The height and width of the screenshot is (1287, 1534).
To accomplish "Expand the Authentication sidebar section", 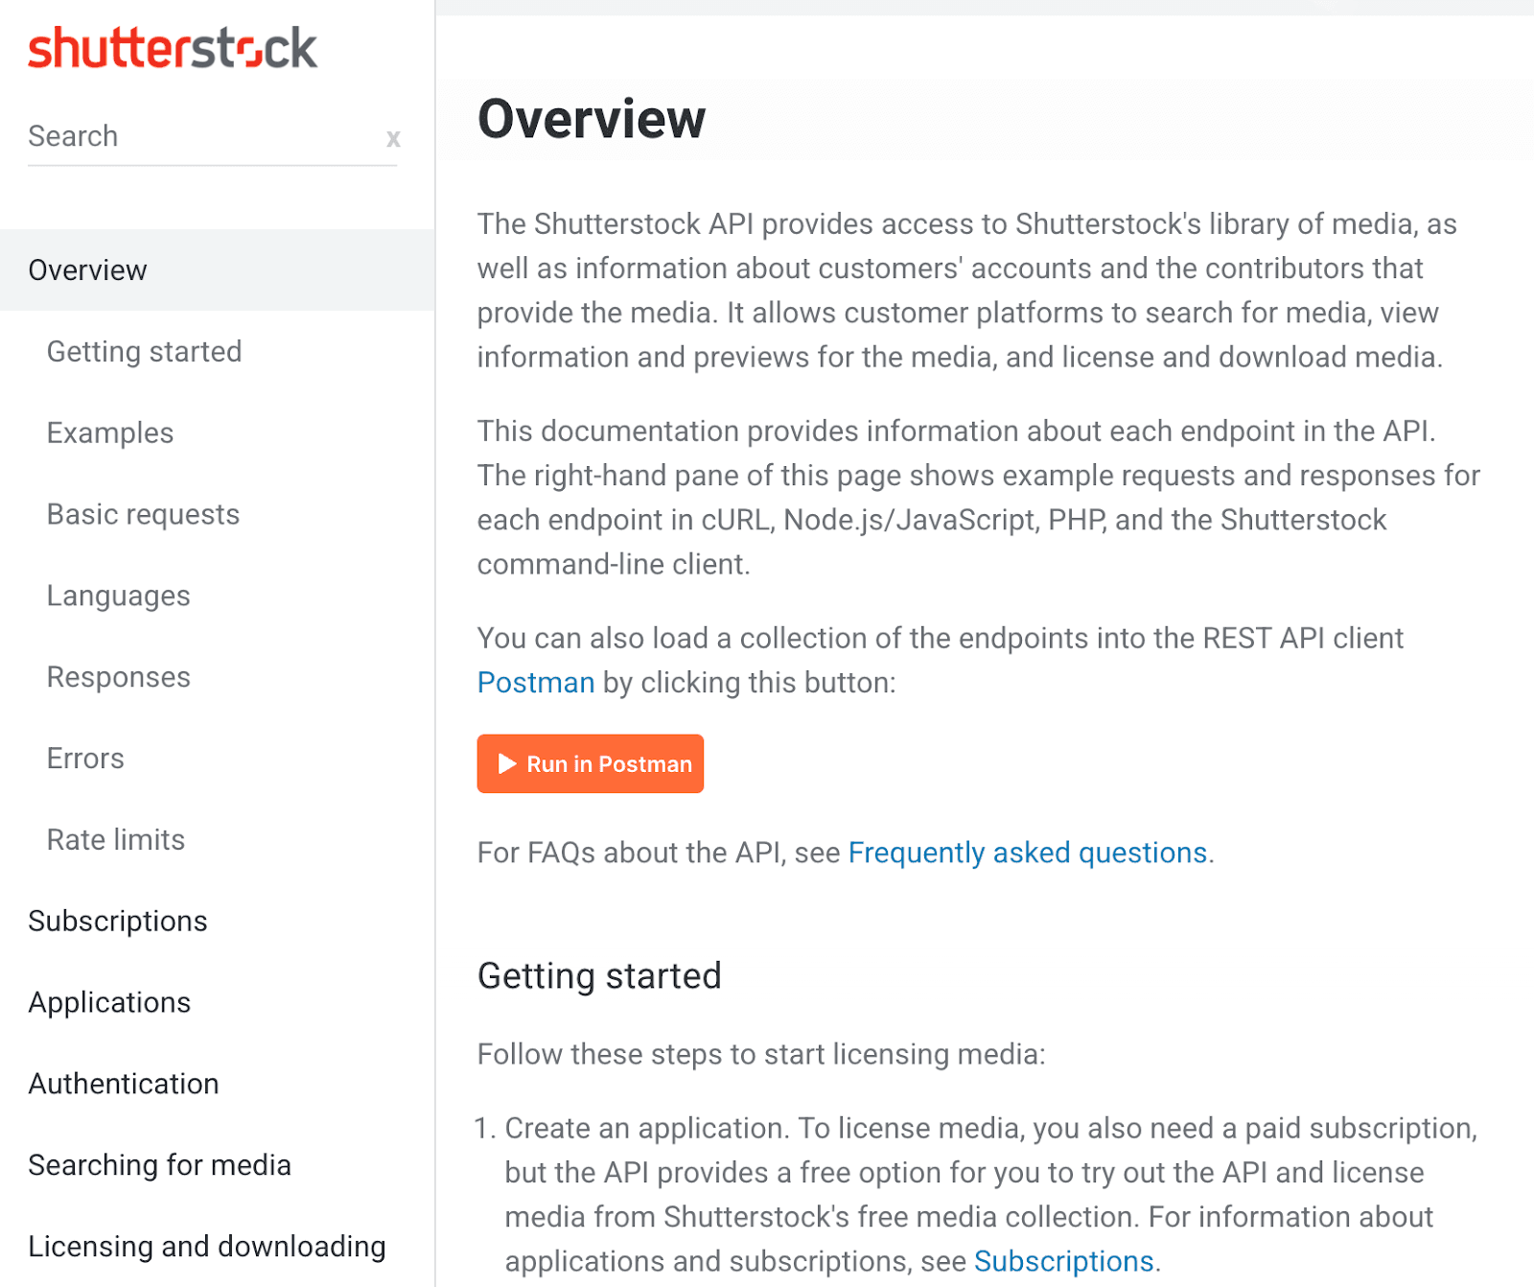I will pyautogui.click(x=123, y=1083).
